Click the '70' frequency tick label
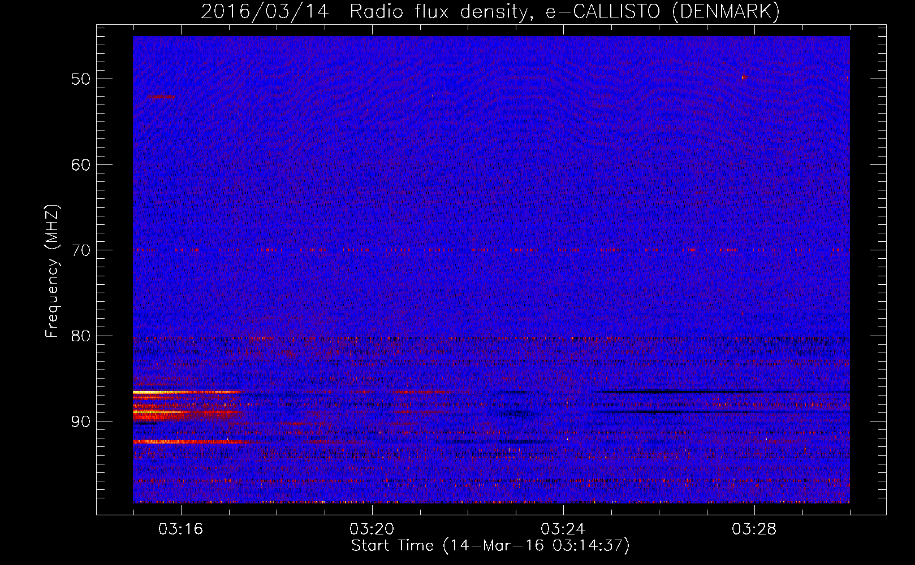 click(81, 250)
